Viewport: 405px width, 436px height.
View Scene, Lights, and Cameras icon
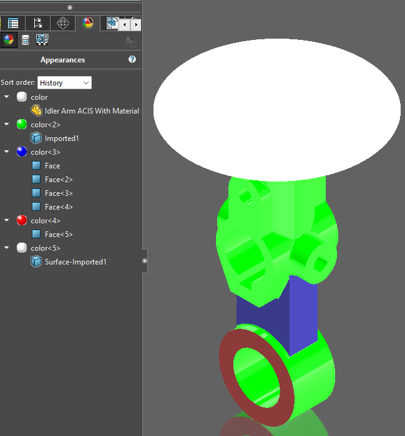42,40
